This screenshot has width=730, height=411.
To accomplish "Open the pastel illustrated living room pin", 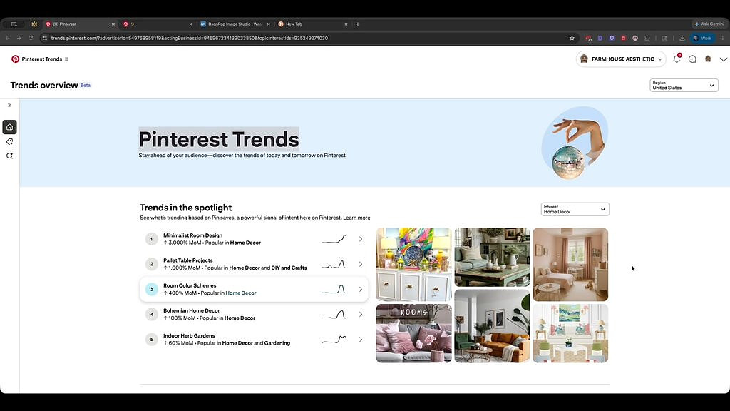I will [570, 333].
